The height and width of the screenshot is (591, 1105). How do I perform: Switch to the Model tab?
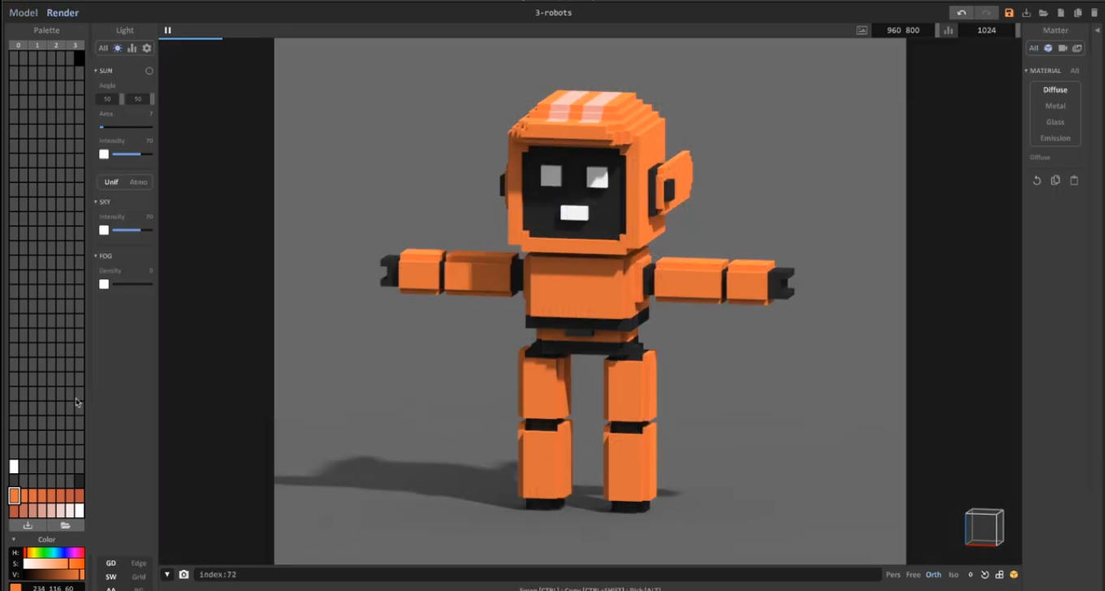pos(24,13)
